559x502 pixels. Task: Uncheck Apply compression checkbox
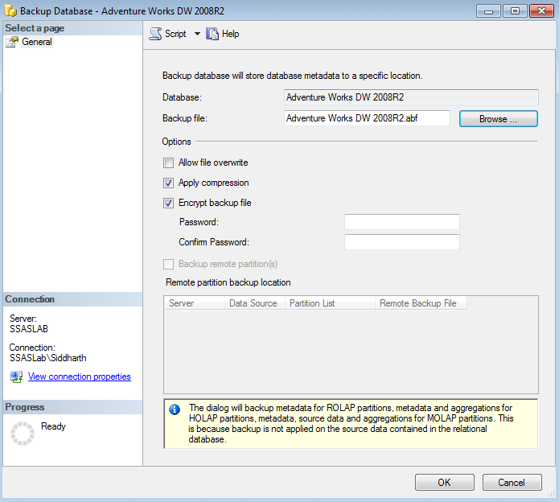click(x=168, y=183)
